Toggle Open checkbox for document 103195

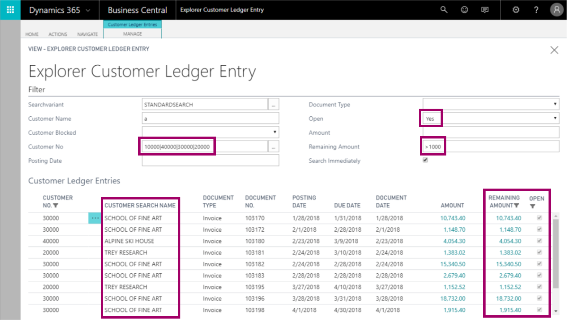click(540, 287)
